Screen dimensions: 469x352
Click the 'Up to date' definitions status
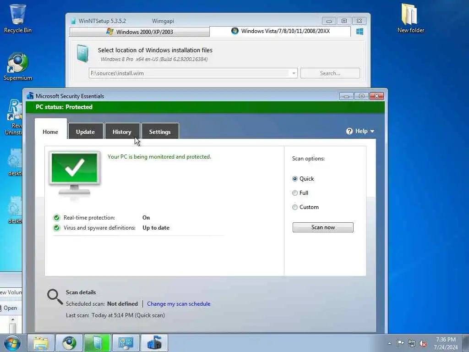coord(156,228)
